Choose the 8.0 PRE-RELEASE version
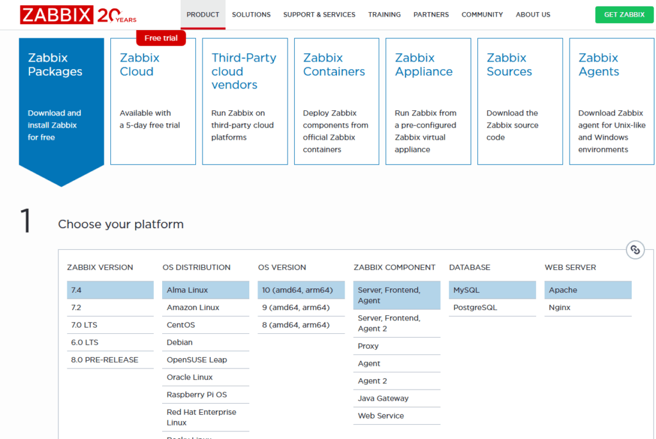Screen dimensions: 656x439 104,360
